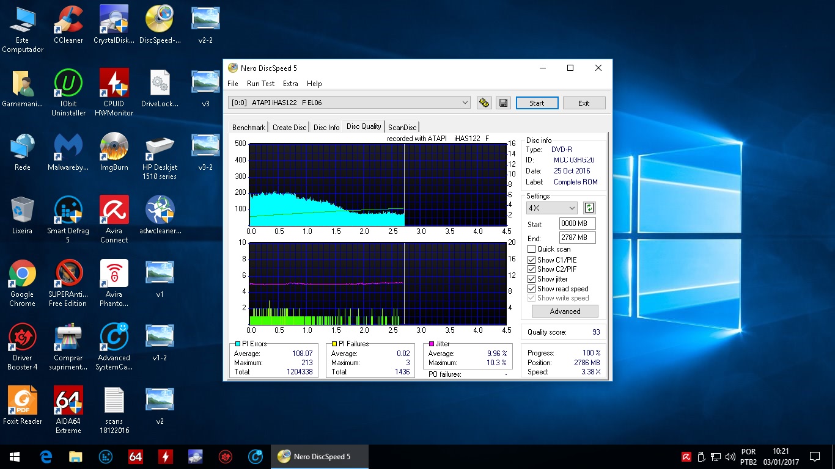Click the PI Failures yellow legend swatch
Viewport: 835px width, 469px height.
click(334, 344)
